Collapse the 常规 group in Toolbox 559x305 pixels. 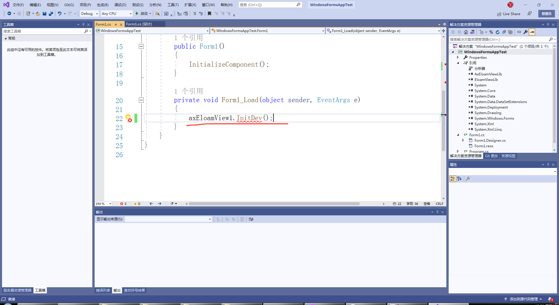[6, 38]
